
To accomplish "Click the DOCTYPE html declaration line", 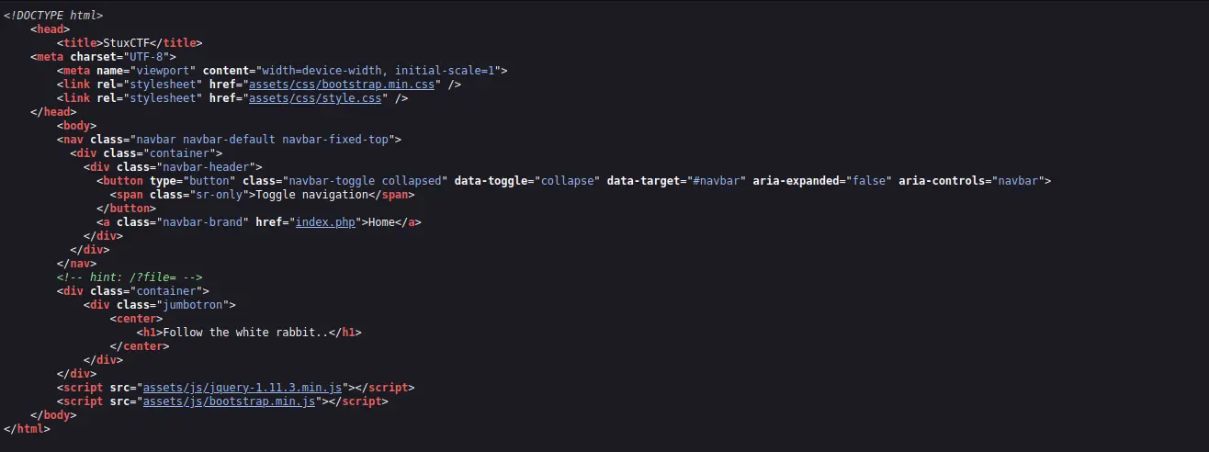I will 53,16.
